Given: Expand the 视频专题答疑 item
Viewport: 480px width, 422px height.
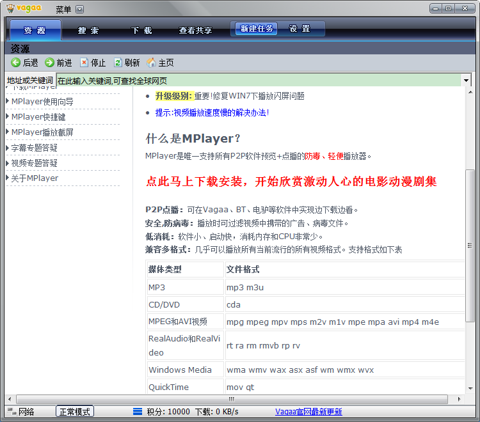Looking at the screenshot, I should pyautogui.click(x=8, y=162).
